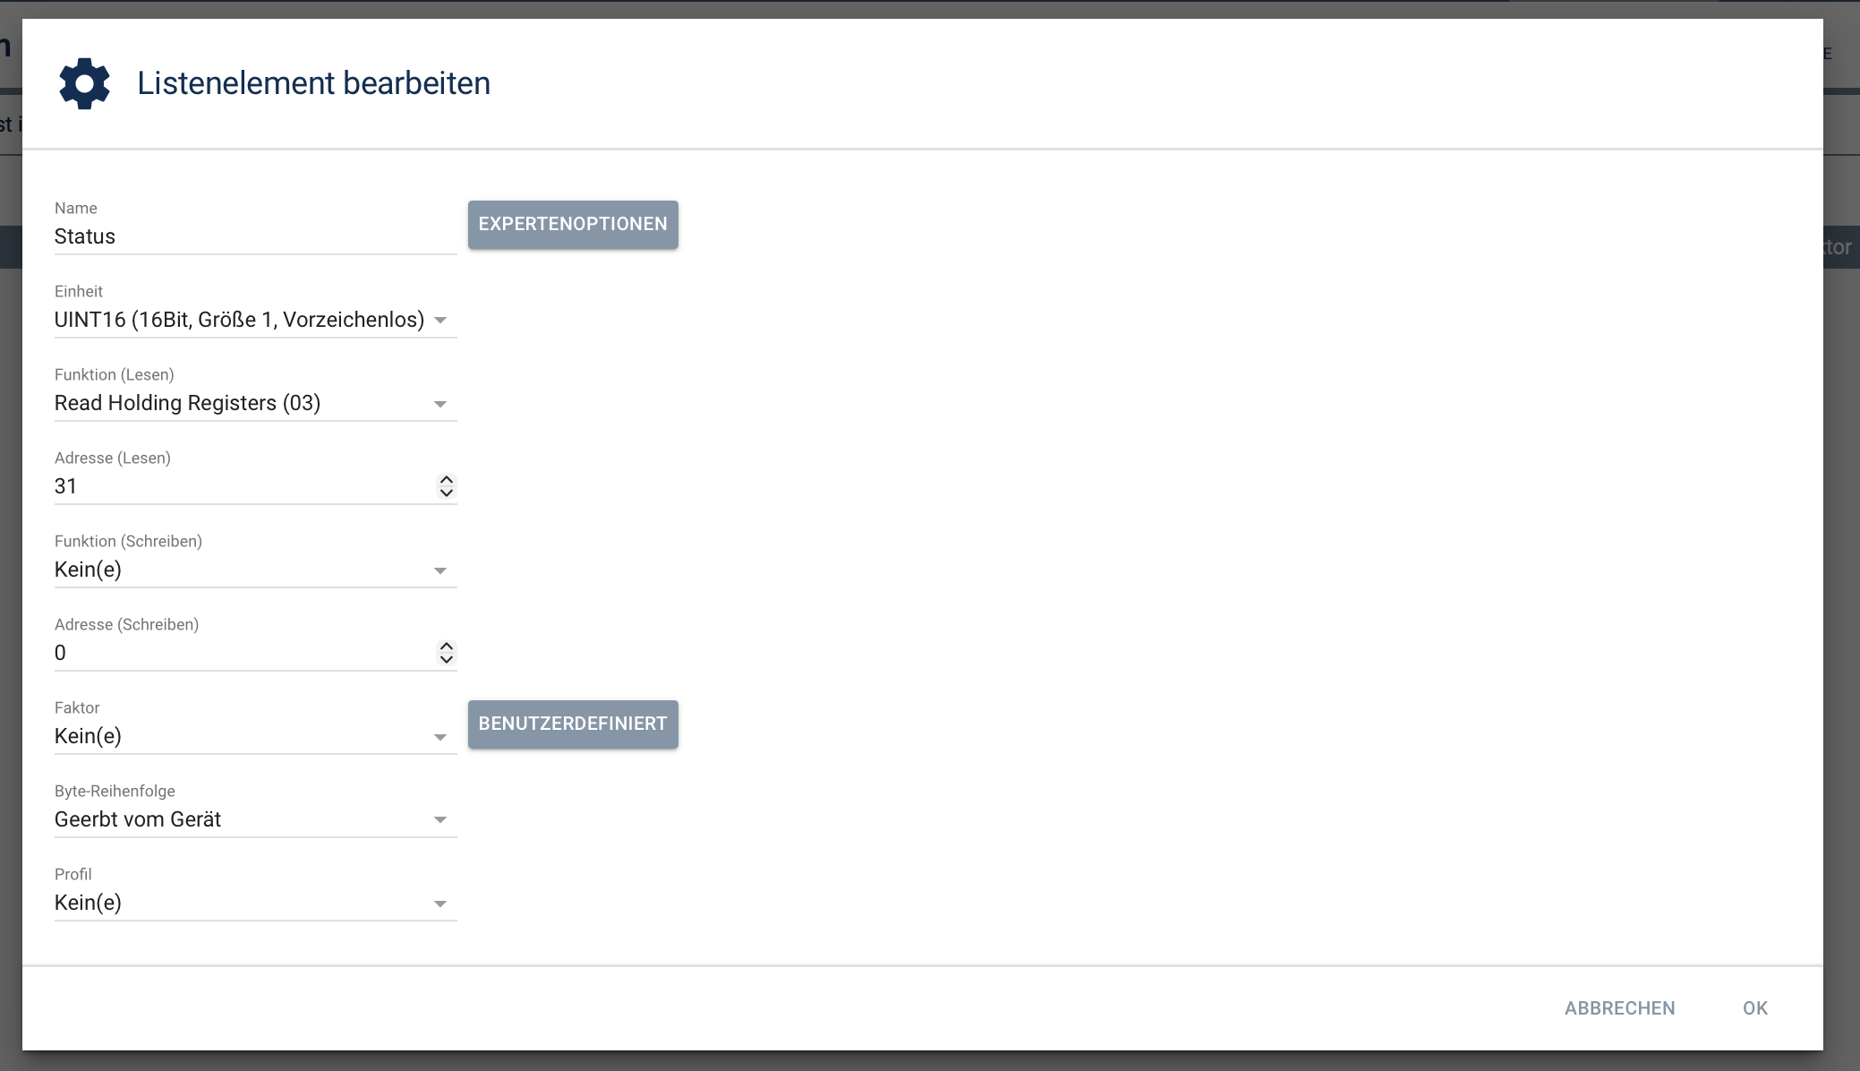The width and height of the screenshot is (1860, 1071).
Task: Open the Funktion (Schreiben) dropdown
Action: (440, 570)
